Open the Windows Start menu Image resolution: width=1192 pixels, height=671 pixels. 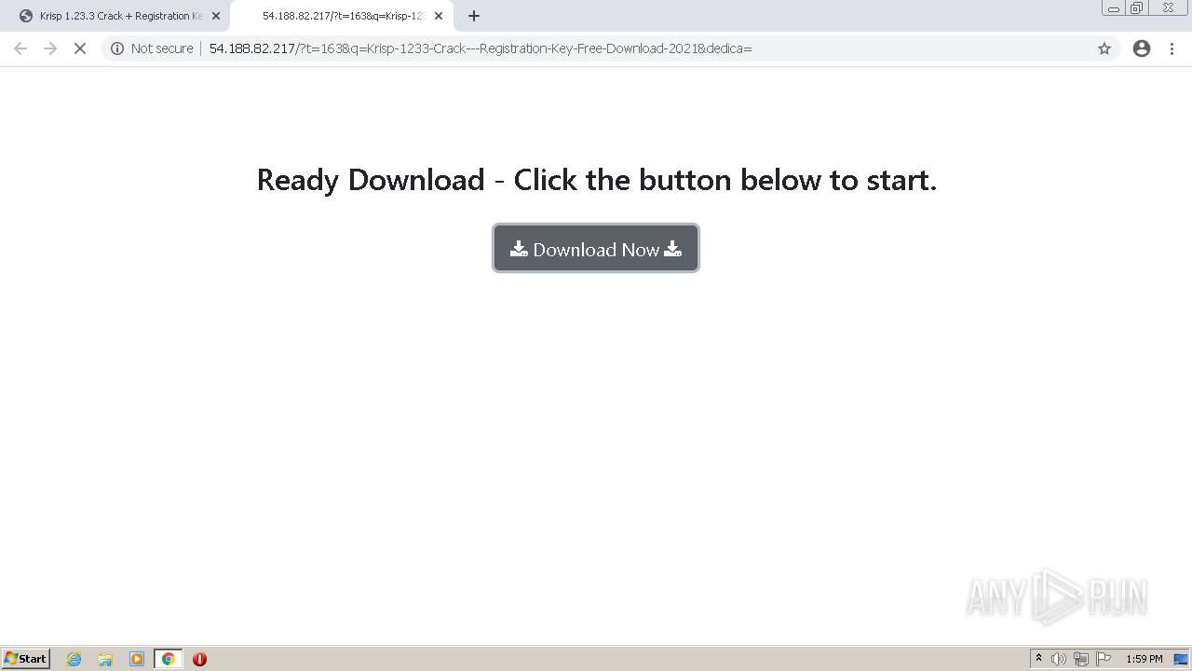click(26, 659)
